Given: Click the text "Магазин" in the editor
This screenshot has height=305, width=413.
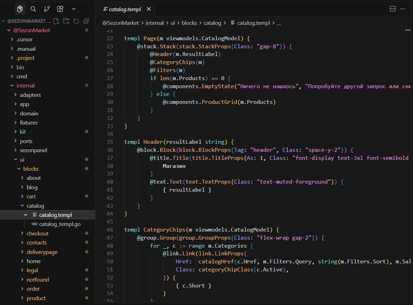Looking at the screenshot, I should 174,166.
